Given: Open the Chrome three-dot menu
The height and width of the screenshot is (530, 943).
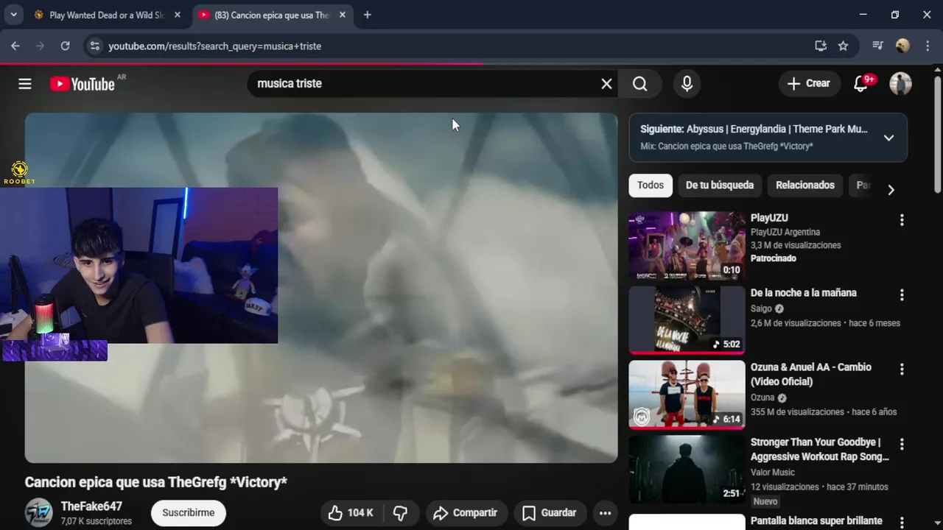Looking at the screenshot, I should point(927,46).
